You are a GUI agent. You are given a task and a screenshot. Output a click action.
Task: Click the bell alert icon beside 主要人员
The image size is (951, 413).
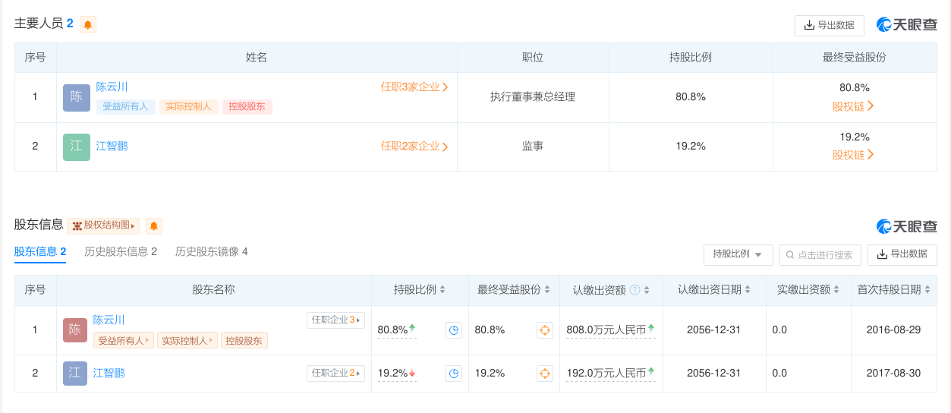point(88,24)
